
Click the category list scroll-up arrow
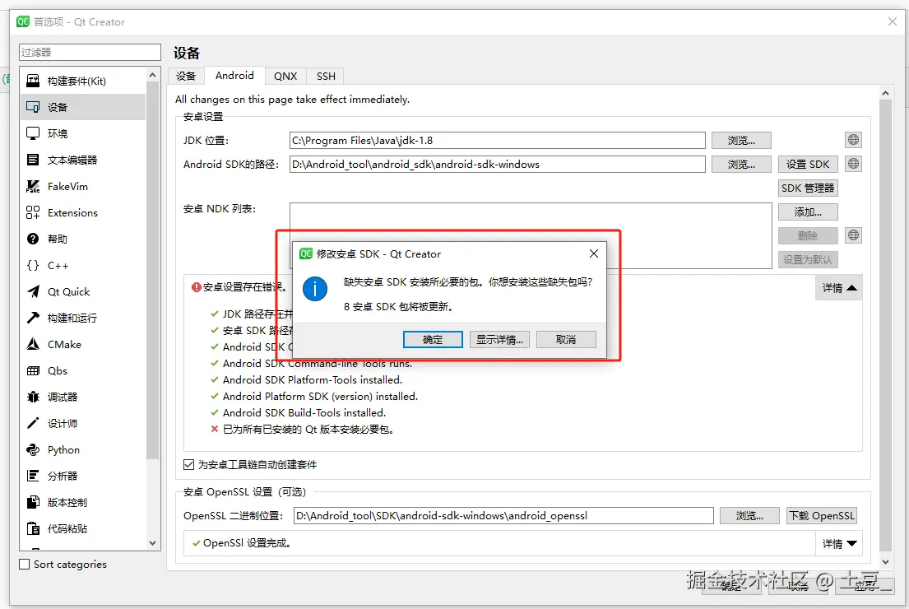[152, 76]
